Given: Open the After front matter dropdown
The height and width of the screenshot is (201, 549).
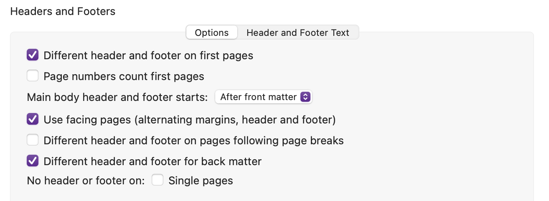Looking at the screenshot, I should pos(264,97).
